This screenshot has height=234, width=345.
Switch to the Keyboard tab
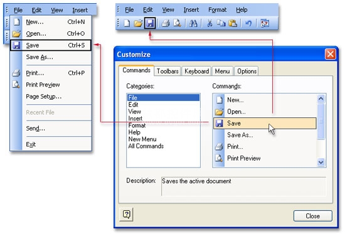point(196,71)
